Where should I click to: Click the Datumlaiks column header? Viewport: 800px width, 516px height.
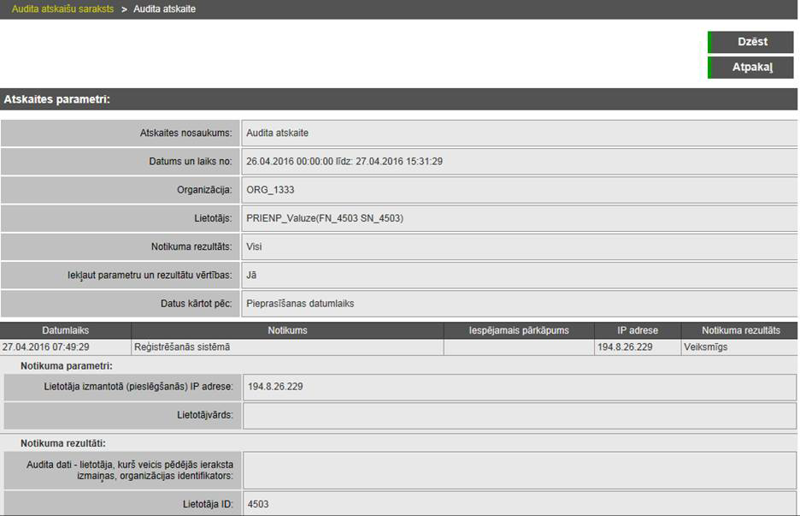pyautogui.click(x=66, y=330)
